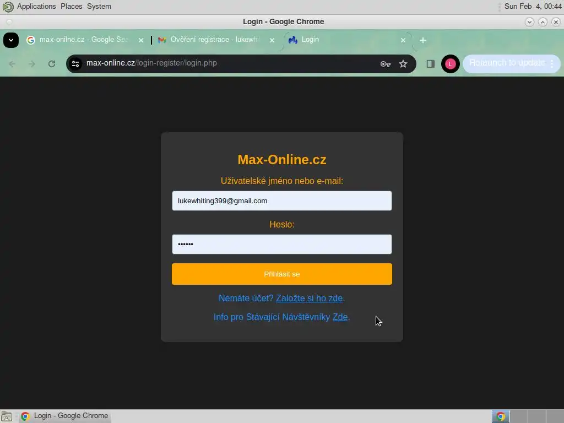Select Login - Google Chrome taskbar entry
Image resolution: width=564 pixels, height=423 pixels.
pyautogui.click(x=65, y=416)
